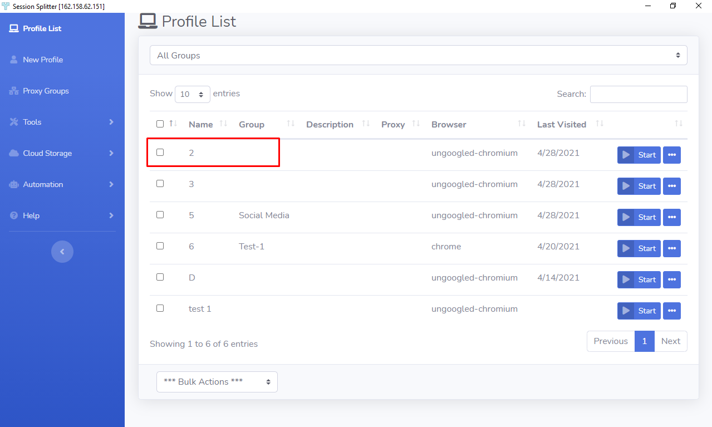
Task: Go to the Next page of entries
Action: pyautogui.click(x=671, y=341)
